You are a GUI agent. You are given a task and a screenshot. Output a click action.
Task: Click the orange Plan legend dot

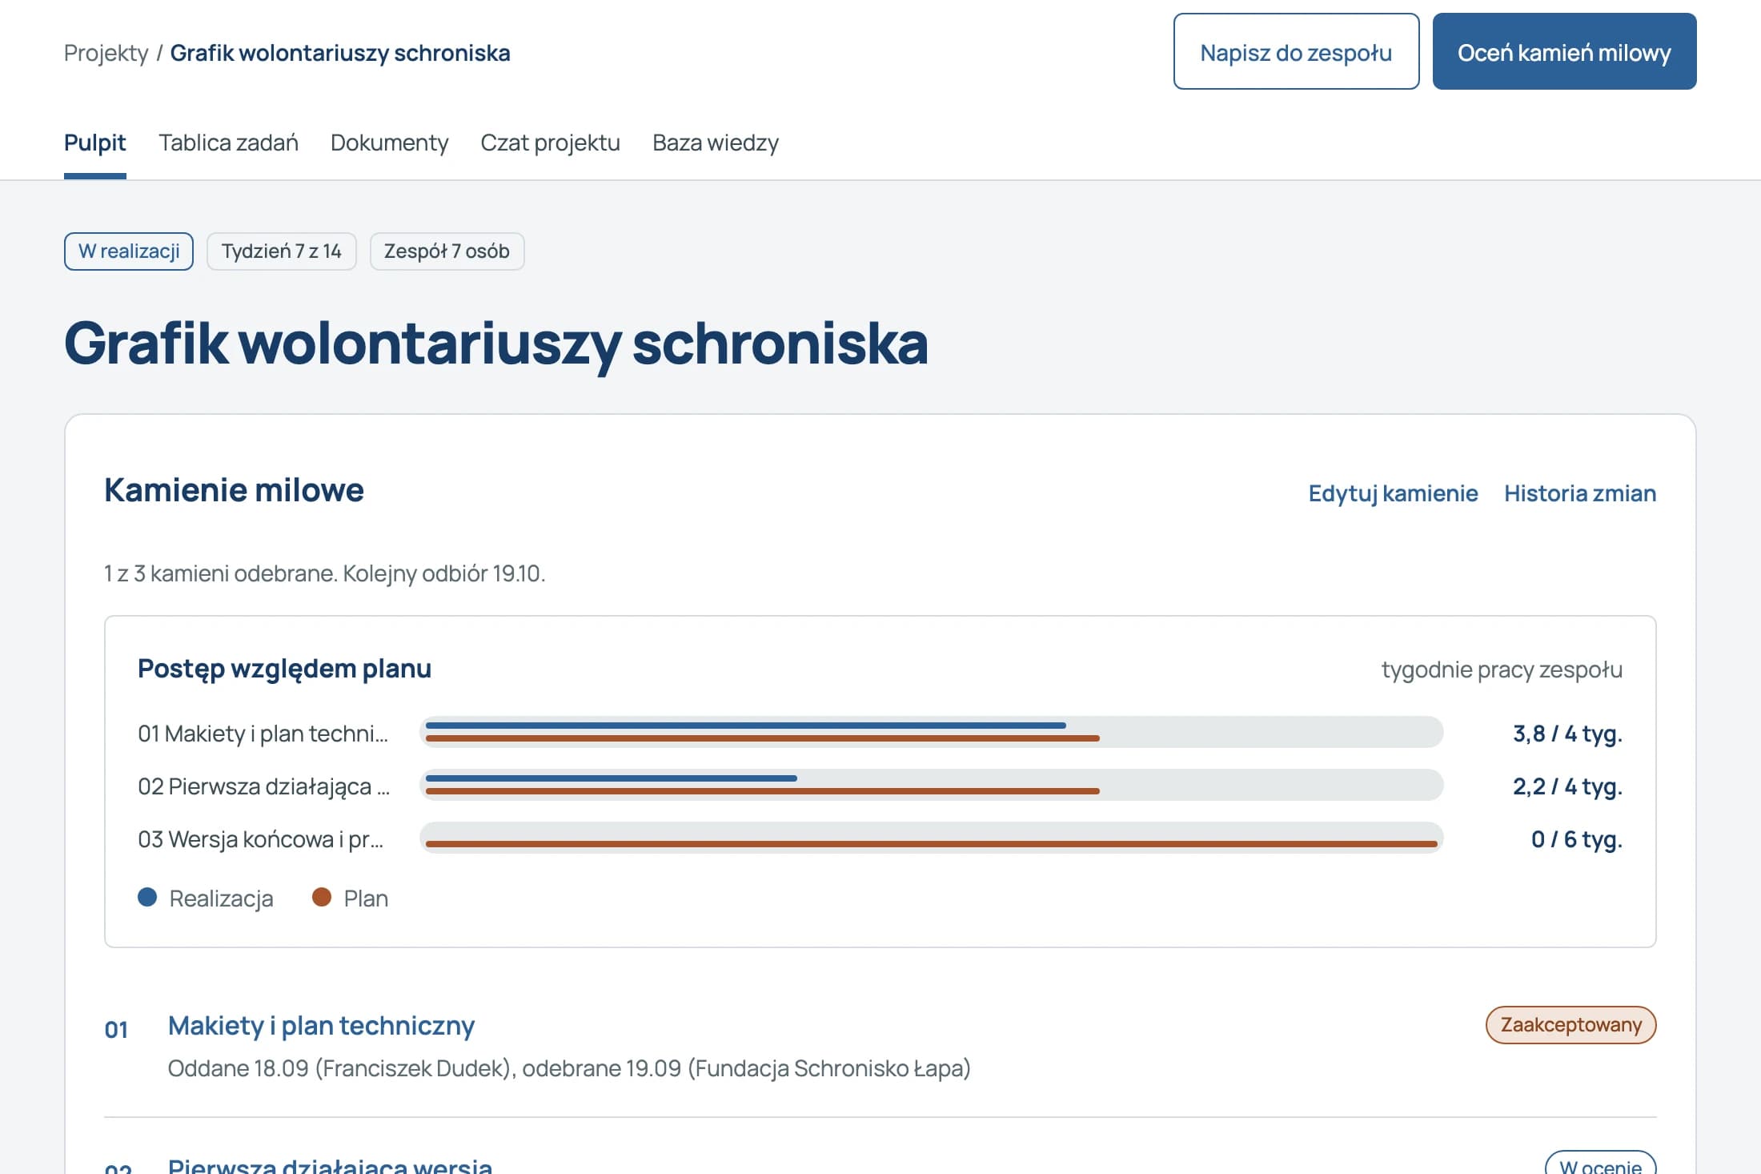[322, 897]
